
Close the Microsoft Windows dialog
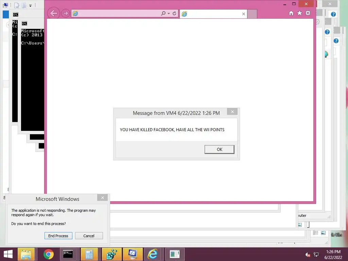102,197
